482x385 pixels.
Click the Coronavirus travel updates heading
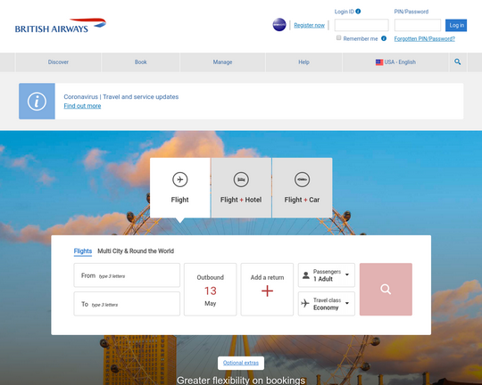pos(121,97)
